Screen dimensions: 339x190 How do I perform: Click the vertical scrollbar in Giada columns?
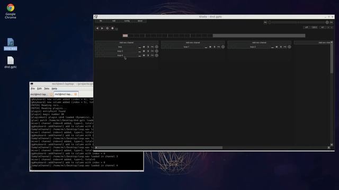coord(332,58)
